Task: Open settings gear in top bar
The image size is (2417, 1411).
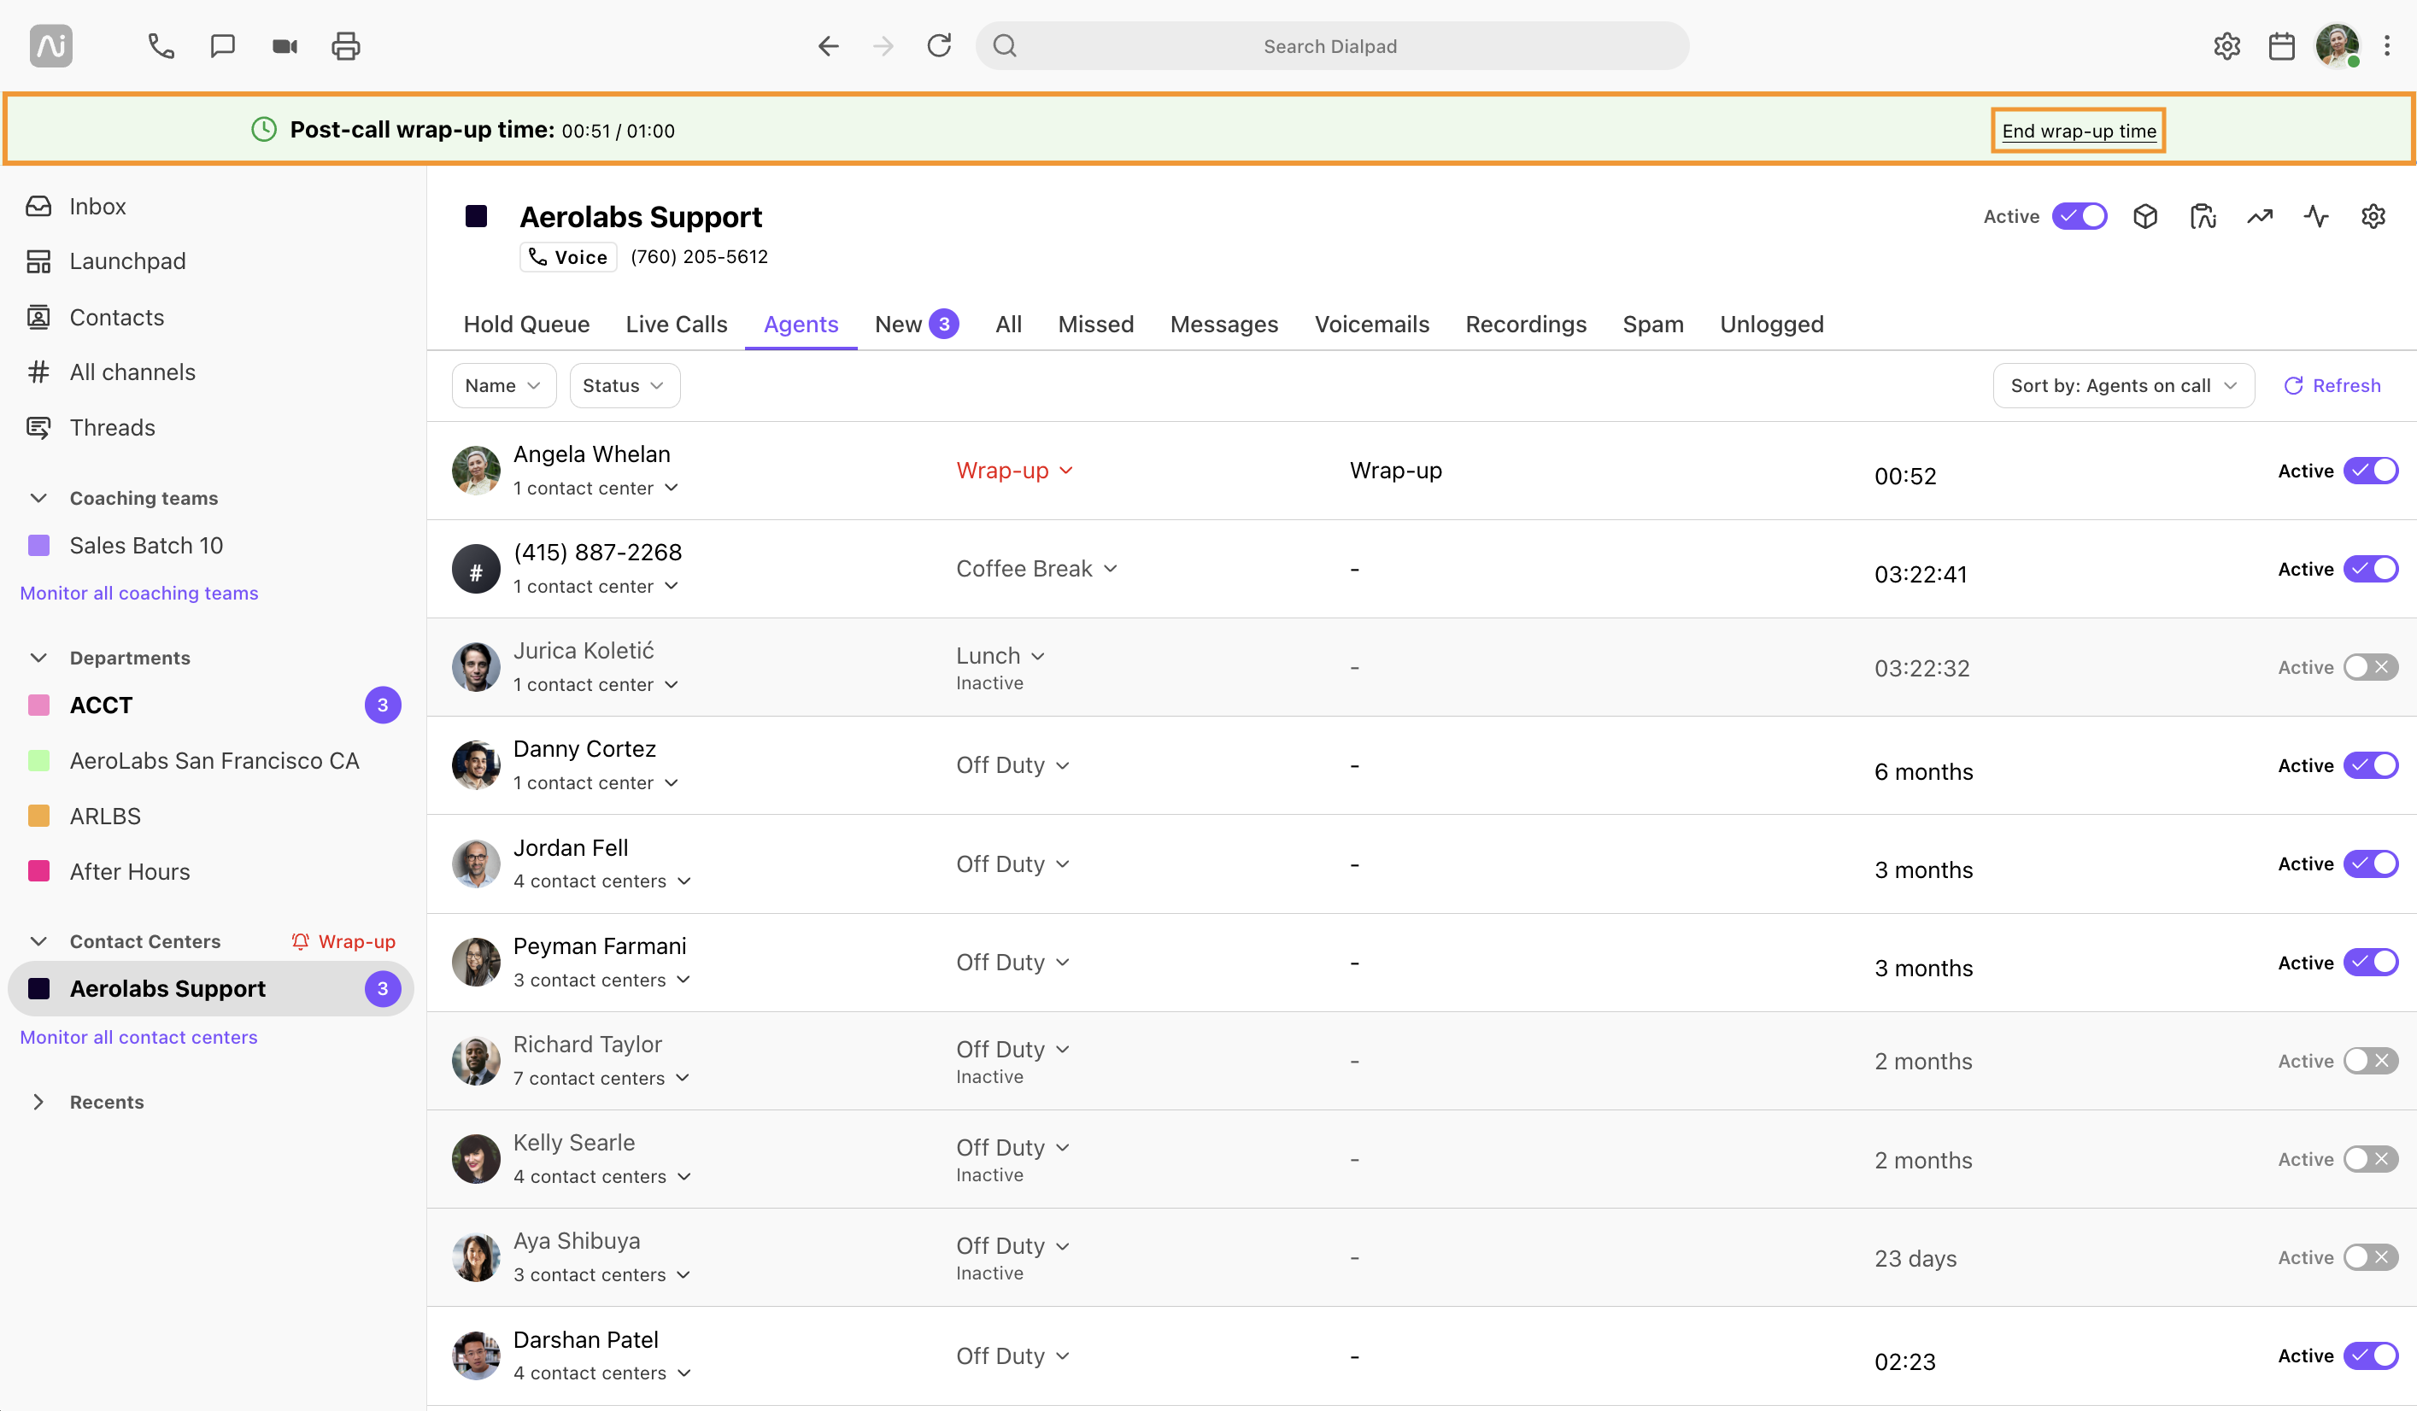Action: tap(2227, 46)
